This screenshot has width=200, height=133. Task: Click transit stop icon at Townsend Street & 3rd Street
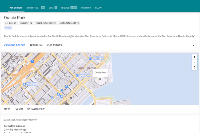[77, 76]
